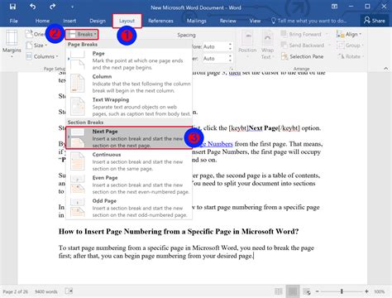Open the File tab
Image resolution: width=392 pixels, height=298 pixels.
(x=13, y=21)
